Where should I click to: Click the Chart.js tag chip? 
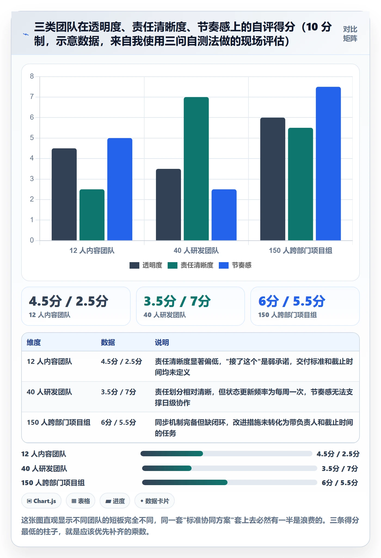pyautogui.click(x=41, y=501)
